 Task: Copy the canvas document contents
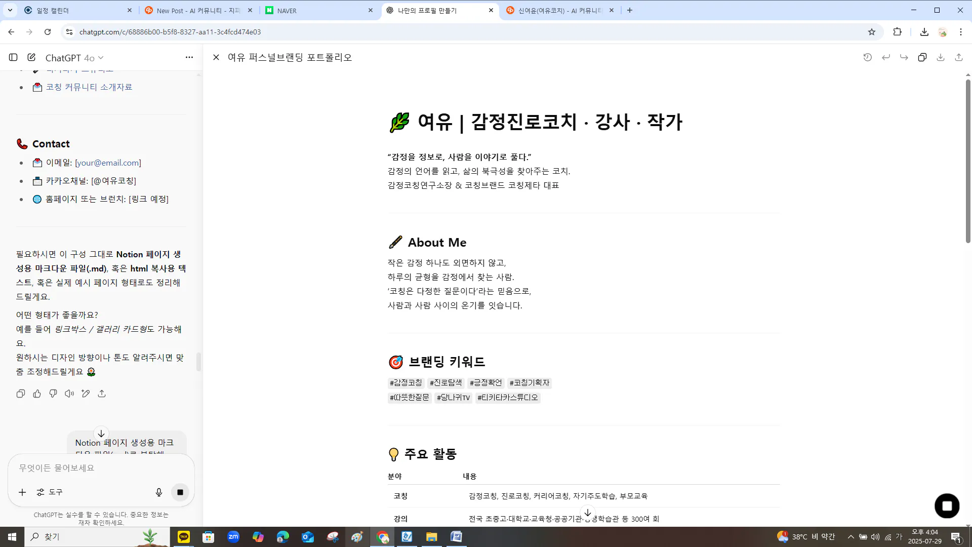(922, 57)
